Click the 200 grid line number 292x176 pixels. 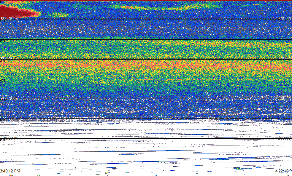pos(3,41)
